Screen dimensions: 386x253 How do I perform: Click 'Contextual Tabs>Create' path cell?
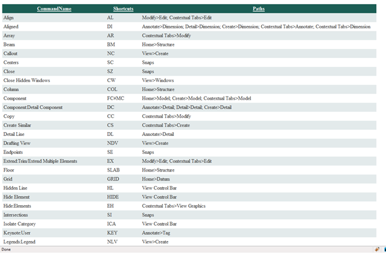tap(166, 125)
